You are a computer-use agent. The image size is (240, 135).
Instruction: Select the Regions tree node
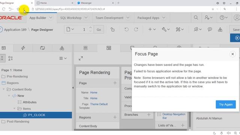(x=12, y=83)
